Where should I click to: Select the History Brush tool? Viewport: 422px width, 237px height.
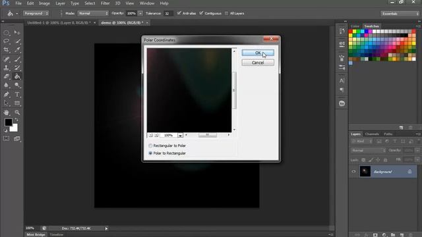(x=17, y=68)
